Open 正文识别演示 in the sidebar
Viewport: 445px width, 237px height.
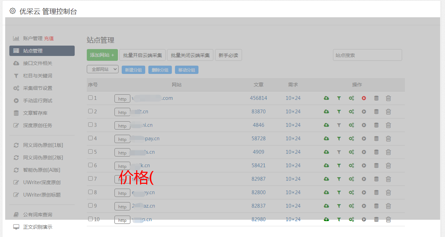(x=38, y=227)
